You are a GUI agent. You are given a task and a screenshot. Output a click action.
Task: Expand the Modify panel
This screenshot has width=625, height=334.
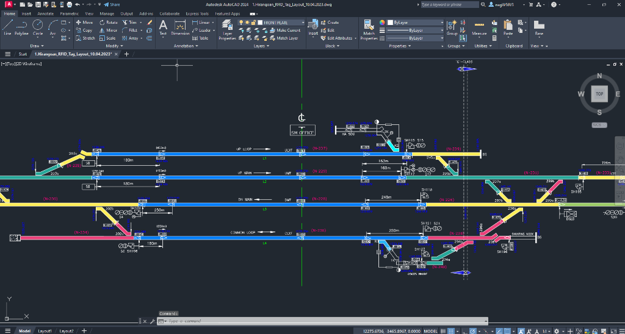(115, 46)
